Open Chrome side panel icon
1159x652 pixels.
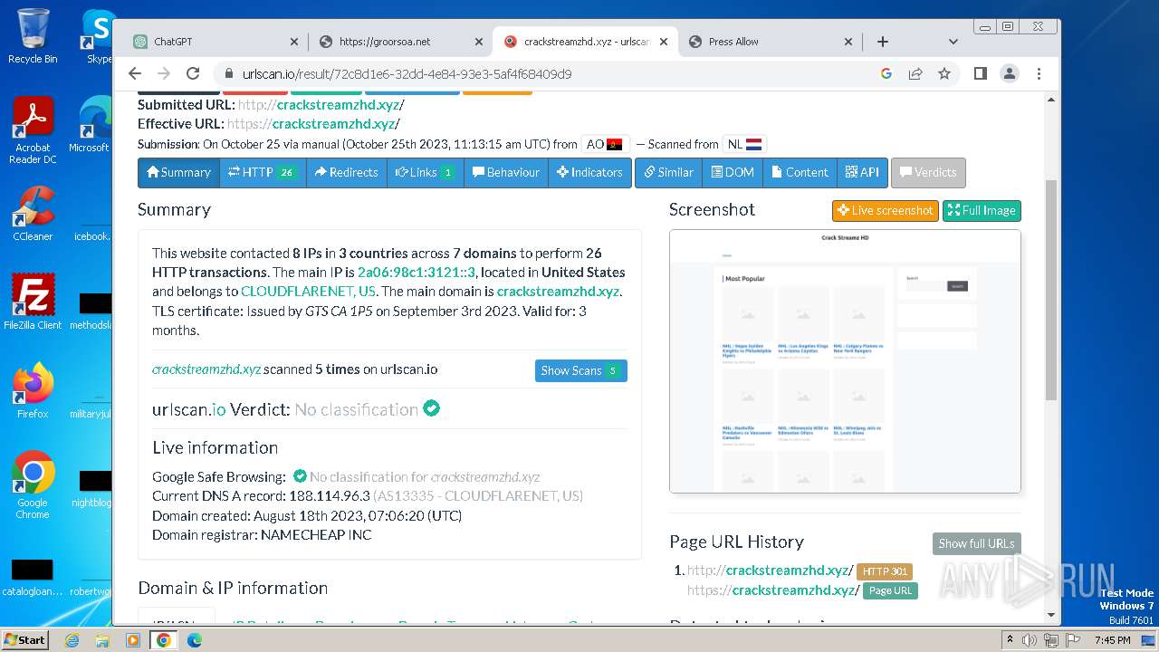pos(981,73)
